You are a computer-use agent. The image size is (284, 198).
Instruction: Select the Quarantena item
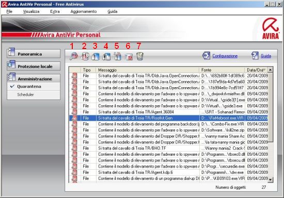coord(34,87)
